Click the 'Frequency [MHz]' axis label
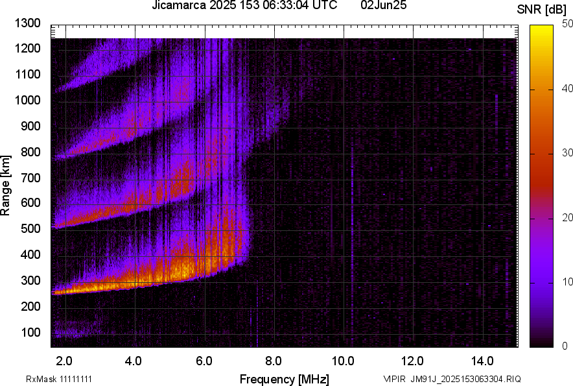This screenshot has width=573, height=386. pyautogui.click(x=285, y=379)
